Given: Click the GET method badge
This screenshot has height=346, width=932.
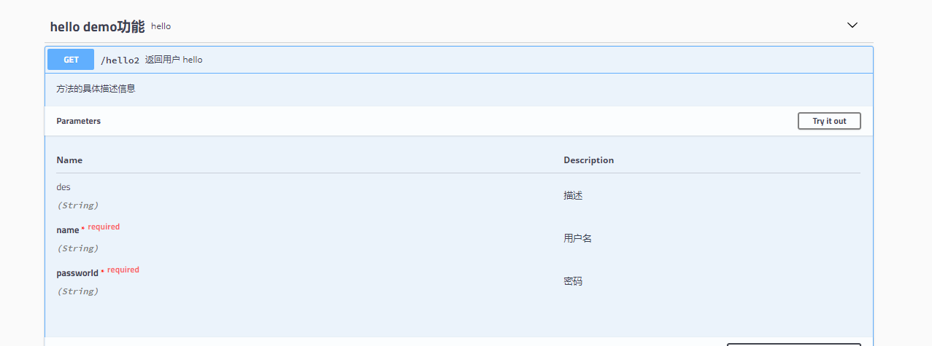Looking at the screenshot, I should pos(71,60).
